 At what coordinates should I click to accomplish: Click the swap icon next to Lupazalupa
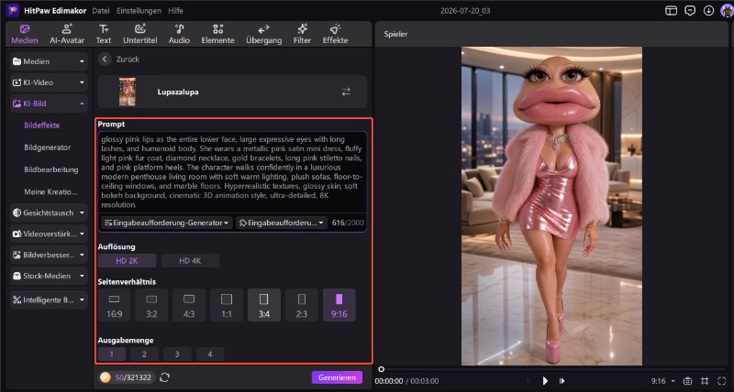coord(346,92)
